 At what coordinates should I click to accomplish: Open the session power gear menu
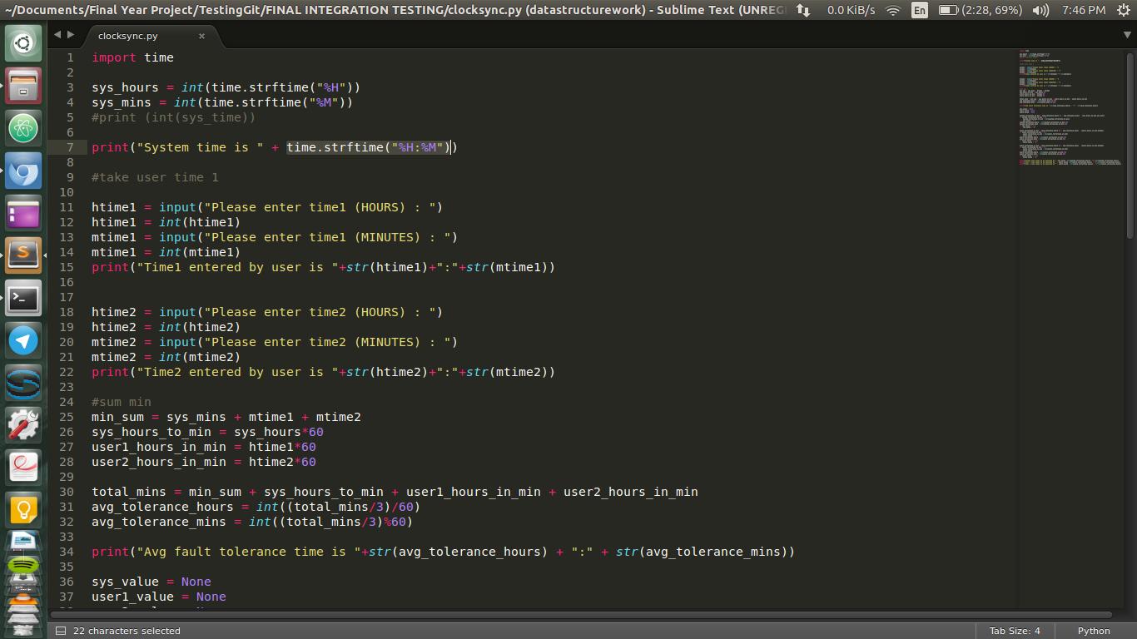[1122, 10]
